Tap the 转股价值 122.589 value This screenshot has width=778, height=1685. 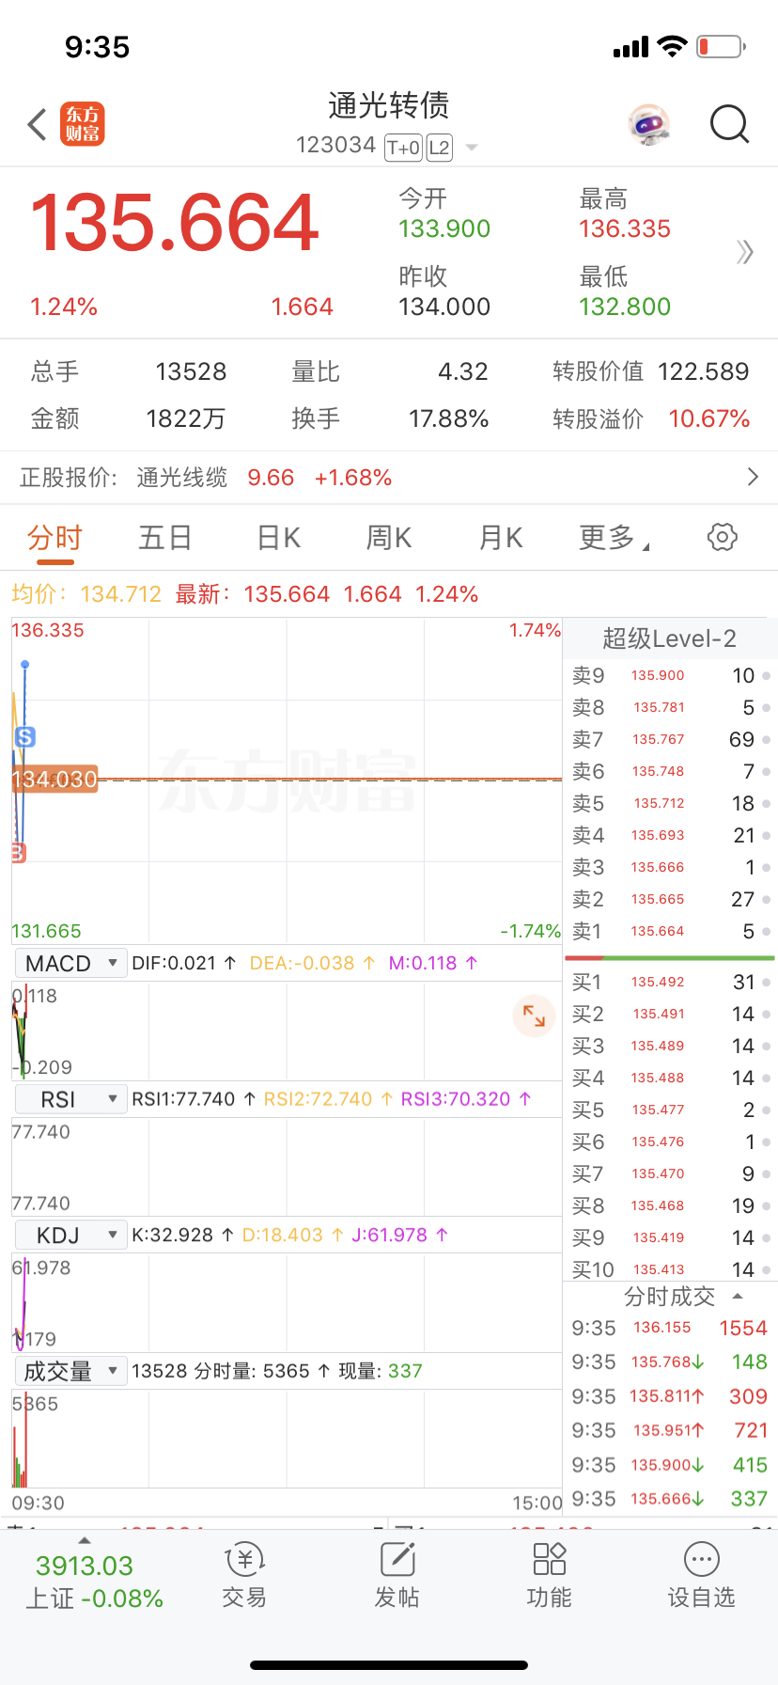tap(704, 371)
